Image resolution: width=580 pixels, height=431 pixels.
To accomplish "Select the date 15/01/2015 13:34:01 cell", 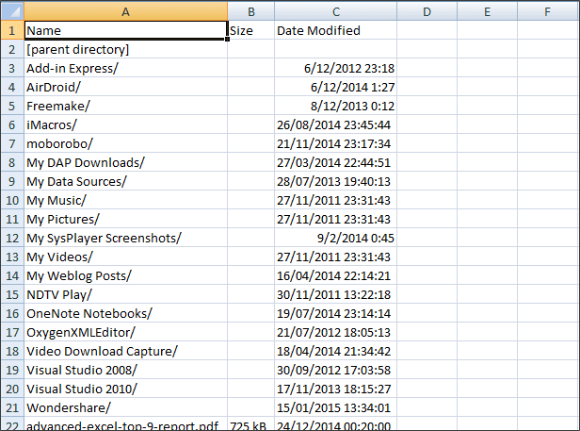I will click(x=335, y=407).
